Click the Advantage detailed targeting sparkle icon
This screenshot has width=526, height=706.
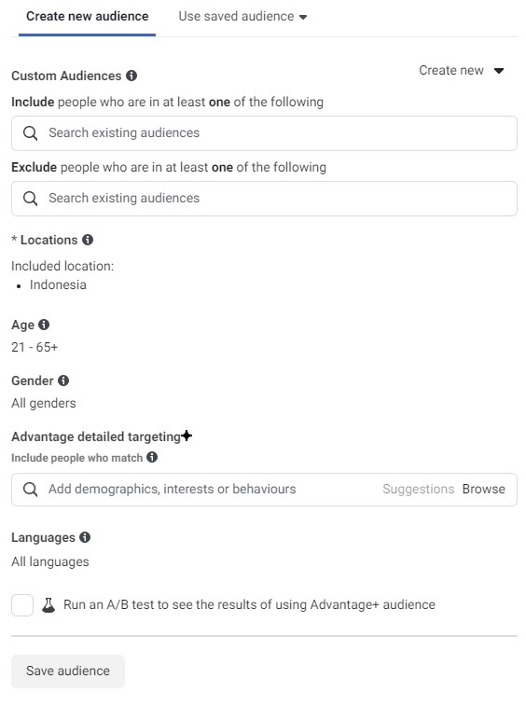point(187,436)
